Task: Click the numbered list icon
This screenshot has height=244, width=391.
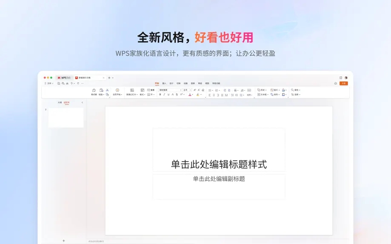Action: 217,90
